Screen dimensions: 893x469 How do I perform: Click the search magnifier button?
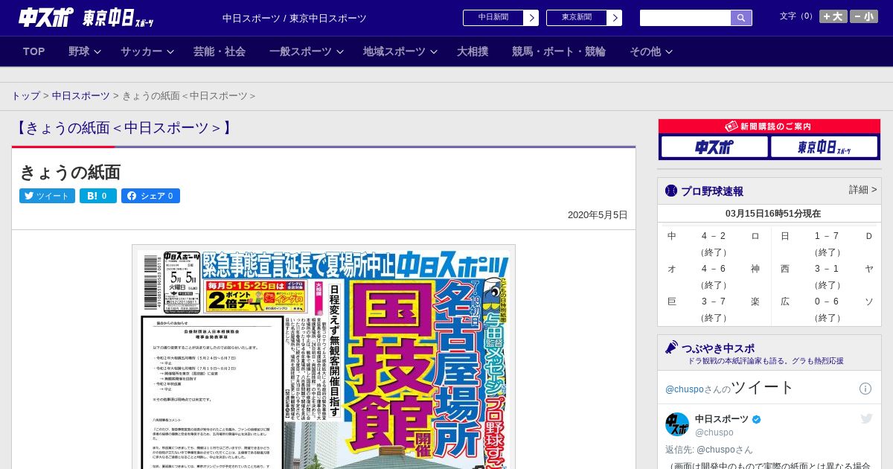pos(741,18)
